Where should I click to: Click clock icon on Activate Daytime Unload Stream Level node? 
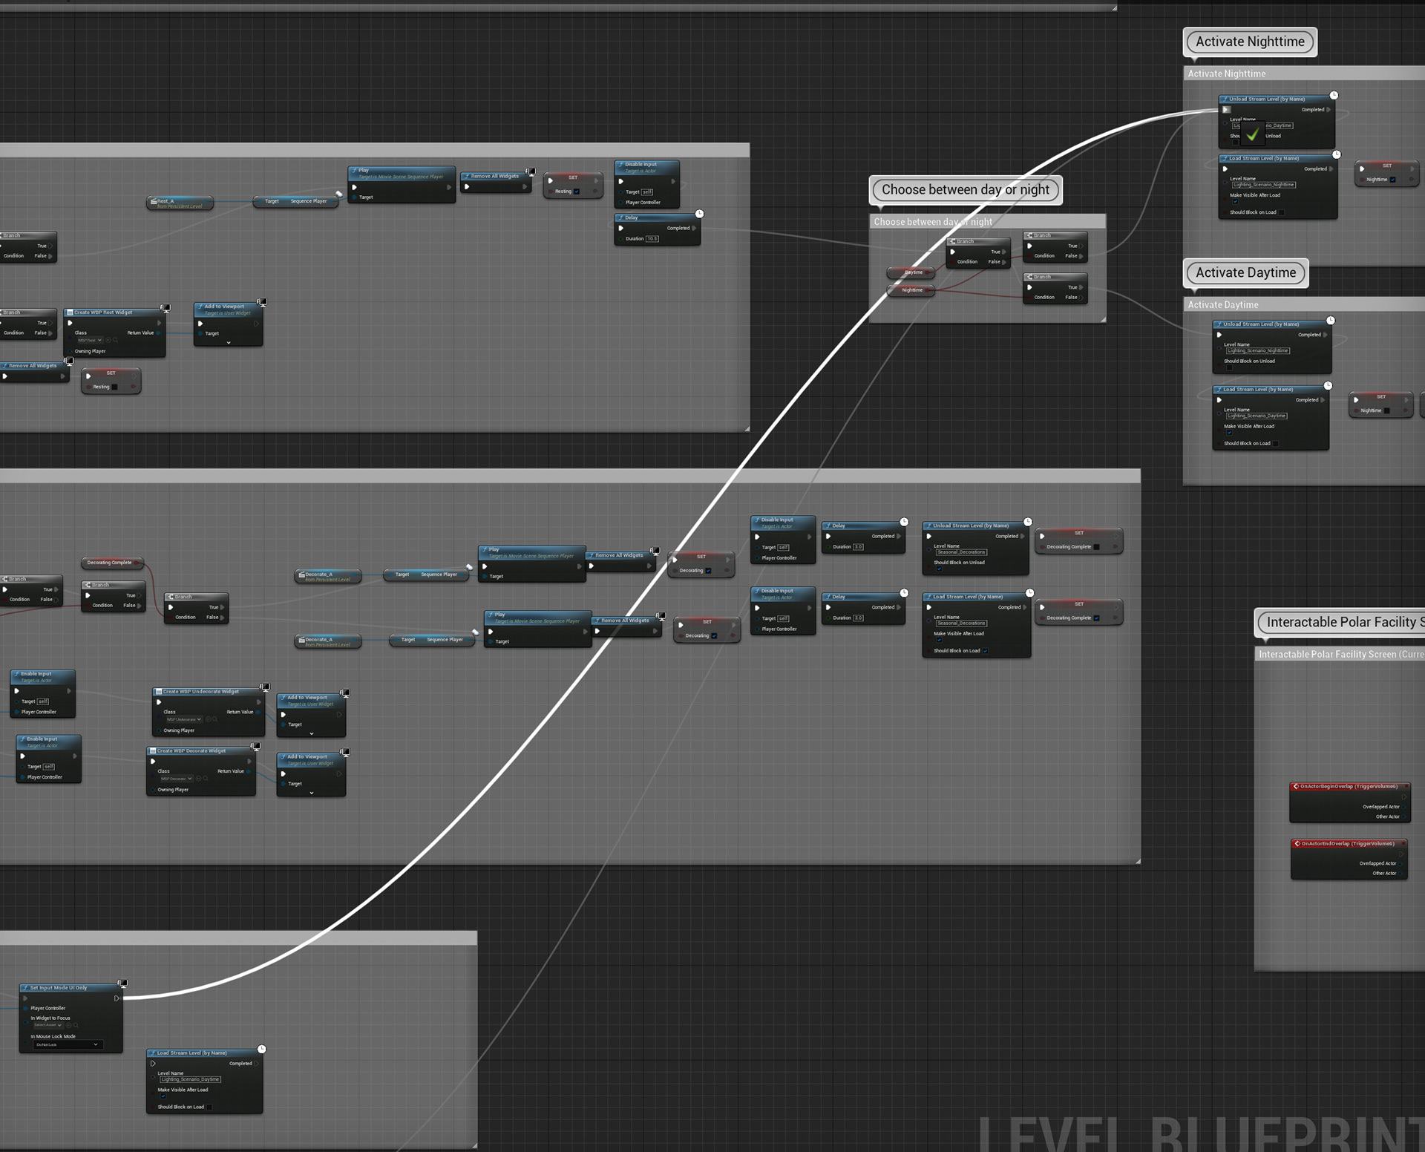point(1331,321)
